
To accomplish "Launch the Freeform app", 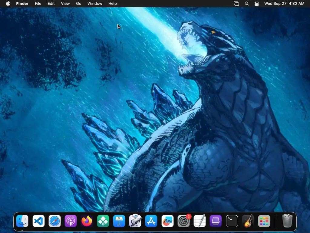I will pos(167,221).
